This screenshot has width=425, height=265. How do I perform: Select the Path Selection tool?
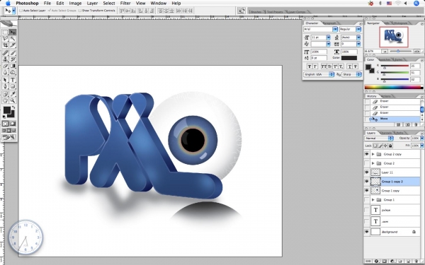click(x=5, y=80)
